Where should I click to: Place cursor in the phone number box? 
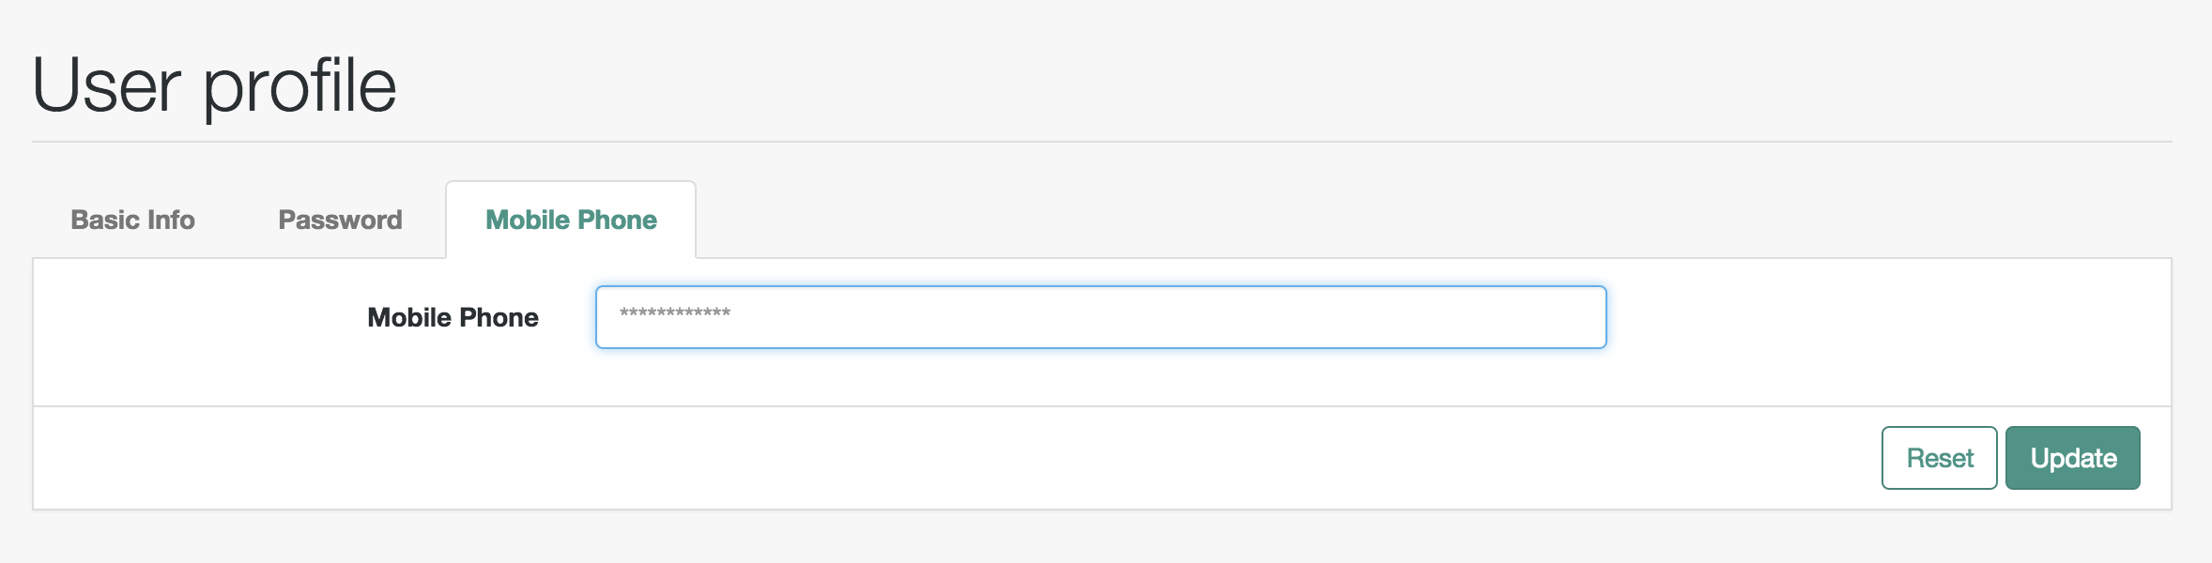click(x=1100, y=317)
